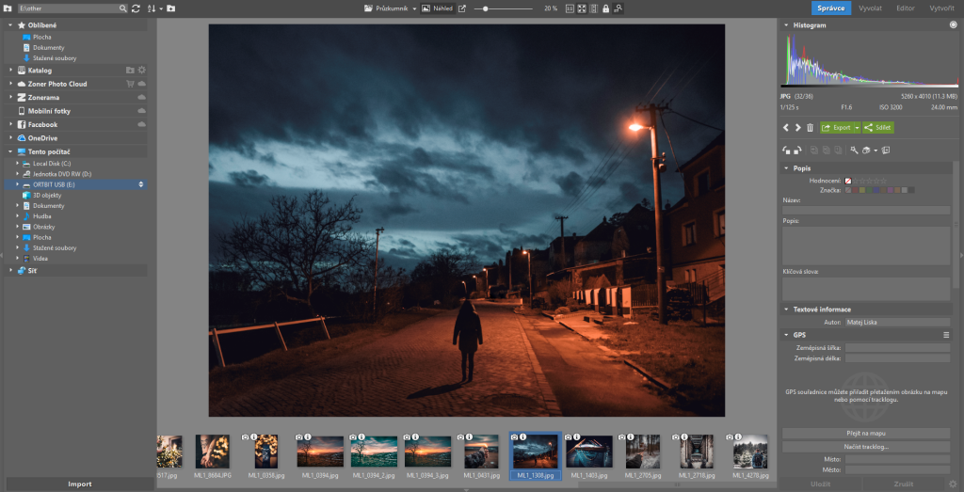The width and height of the screenshot is (964, 492).
Task: Click the Export button
Action: pos(837,128)
